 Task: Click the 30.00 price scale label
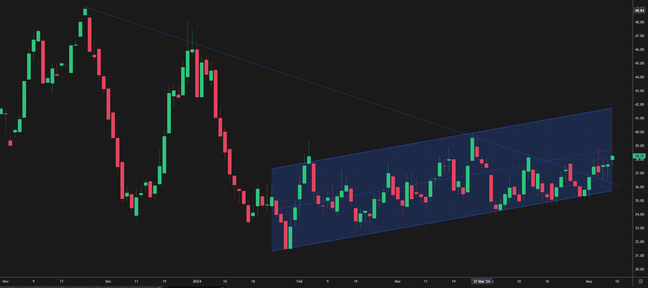[x=639, y=269]
